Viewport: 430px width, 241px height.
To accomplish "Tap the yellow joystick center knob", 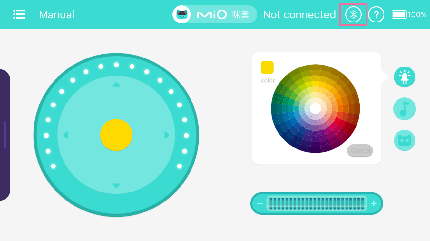I will (x=116, y=135).
